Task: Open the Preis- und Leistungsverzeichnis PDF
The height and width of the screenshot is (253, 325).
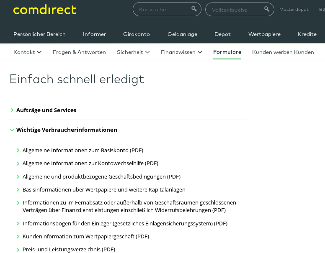Action: click(x=69, y=250)
